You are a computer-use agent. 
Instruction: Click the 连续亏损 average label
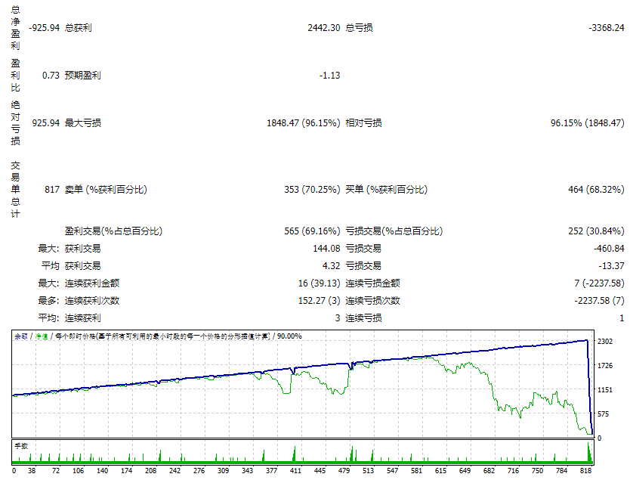tap(363, 317)
